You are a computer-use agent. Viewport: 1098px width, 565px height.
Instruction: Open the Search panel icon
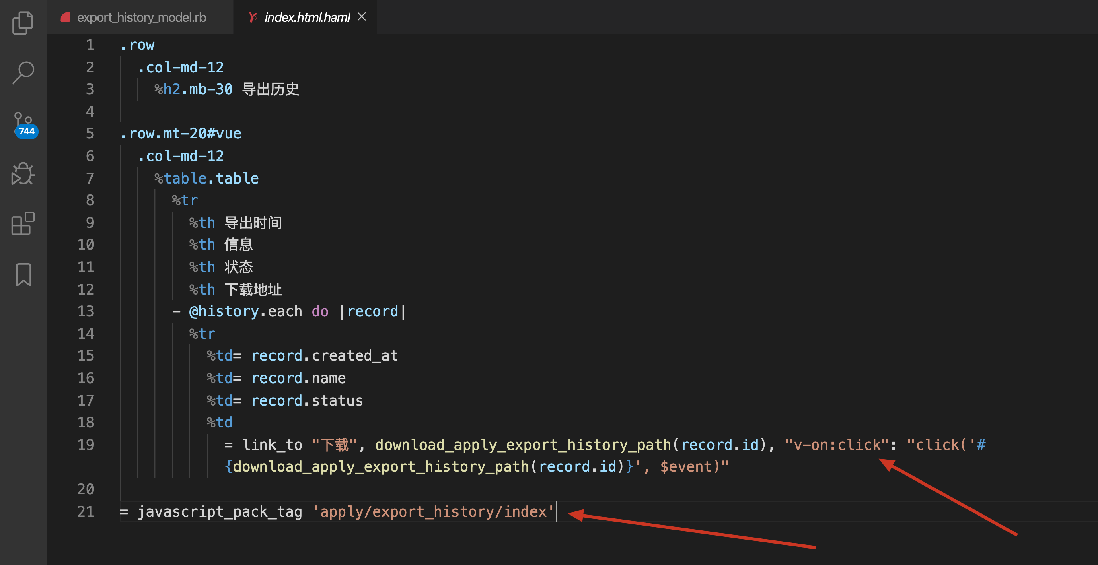(23, 73)
